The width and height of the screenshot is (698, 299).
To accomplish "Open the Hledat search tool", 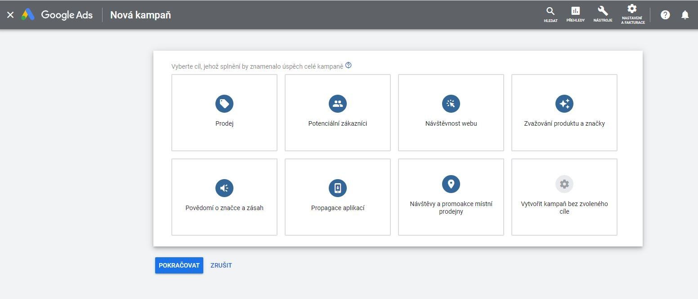I will (x=550, y=15).
